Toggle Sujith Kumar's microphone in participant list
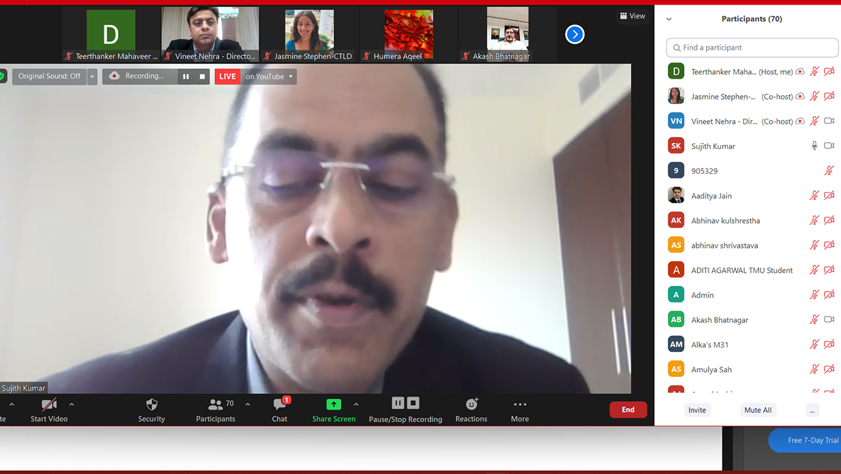The image size is (841, 474). coord(814,146)
